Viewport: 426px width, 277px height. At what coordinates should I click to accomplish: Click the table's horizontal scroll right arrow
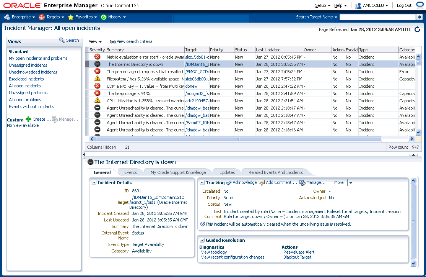click(411, 139)
